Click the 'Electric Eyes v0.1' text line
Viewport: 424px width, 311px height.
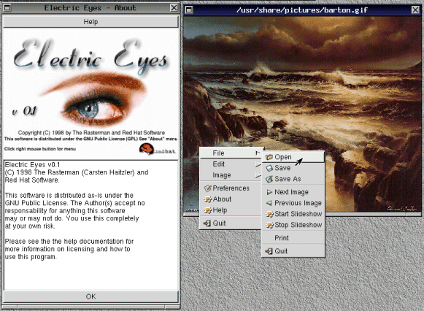[x=32, y=165]
